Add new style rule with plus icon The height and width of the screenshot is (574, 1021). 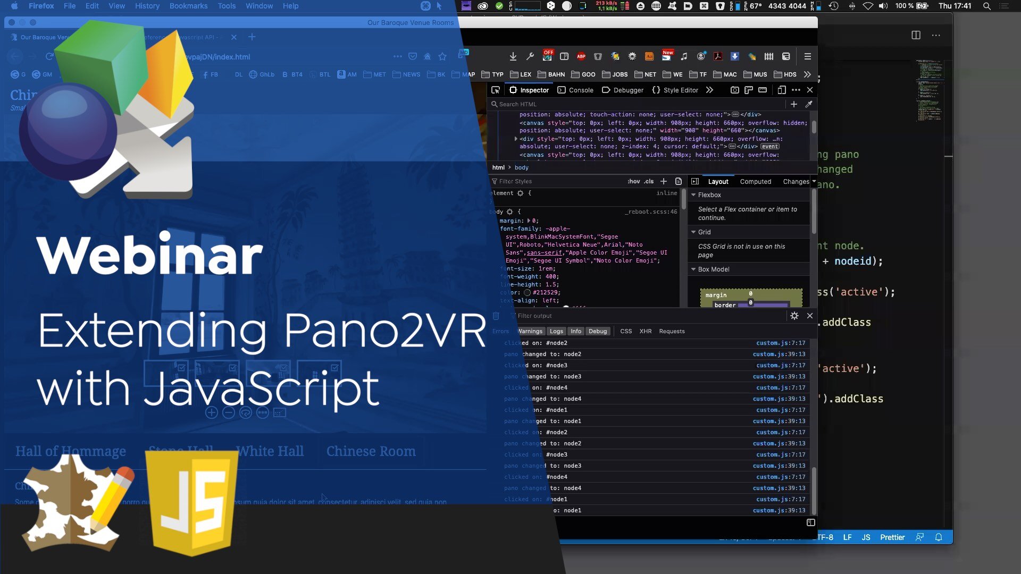[664, 181]
